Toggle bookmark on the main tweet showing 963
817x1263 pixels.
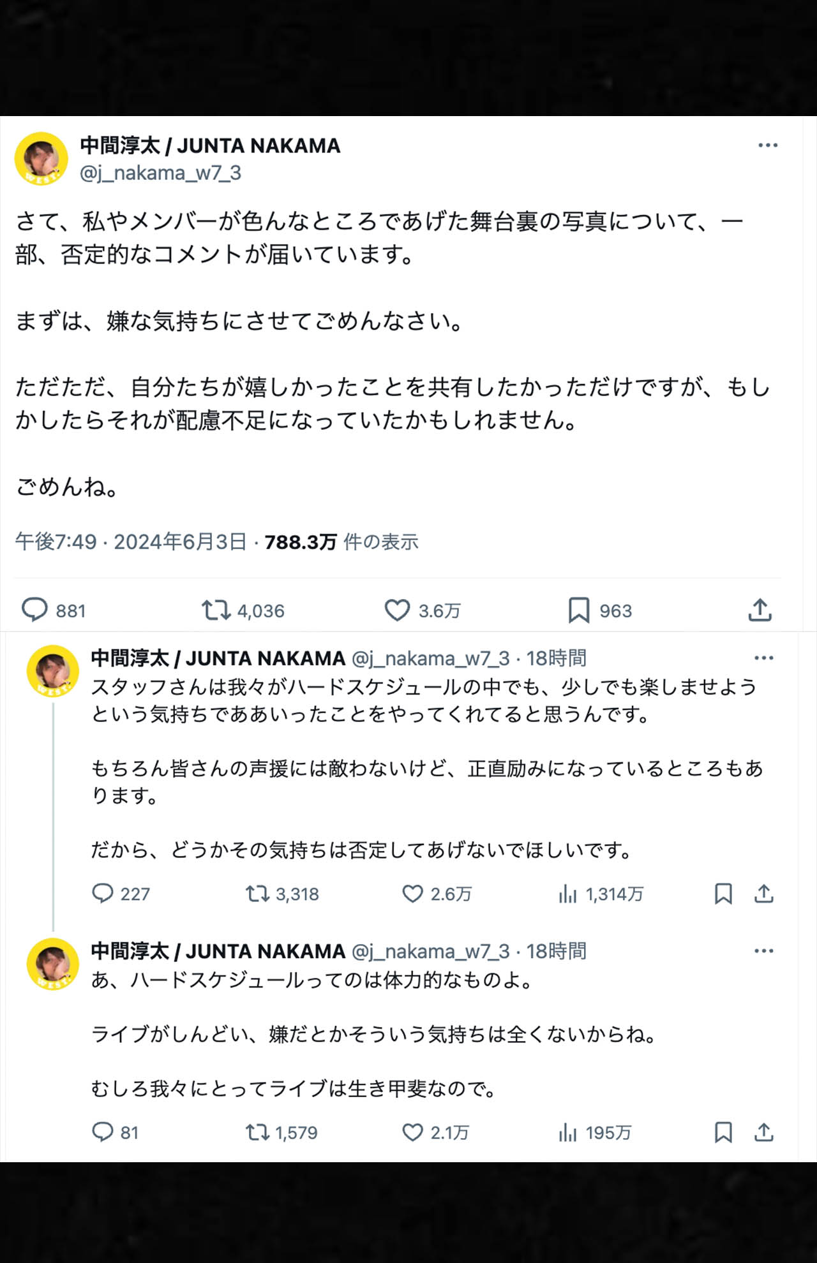pos(578,610)
